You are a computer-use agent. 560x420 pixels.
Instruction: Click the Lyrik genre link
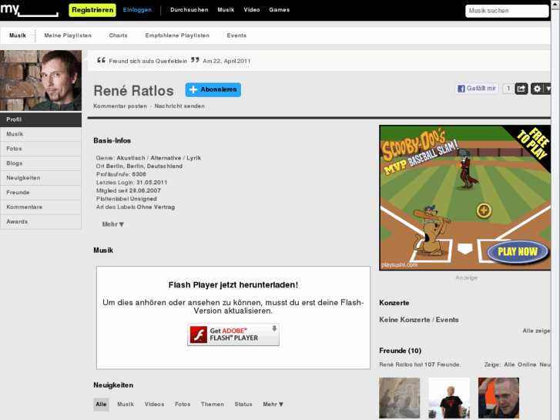194,158
